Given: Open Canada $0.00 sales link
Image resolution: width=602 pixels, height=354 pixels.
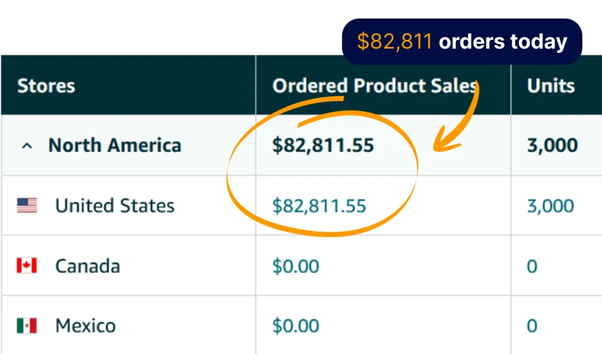Looking at the screenshot, I should pos(296,266).
